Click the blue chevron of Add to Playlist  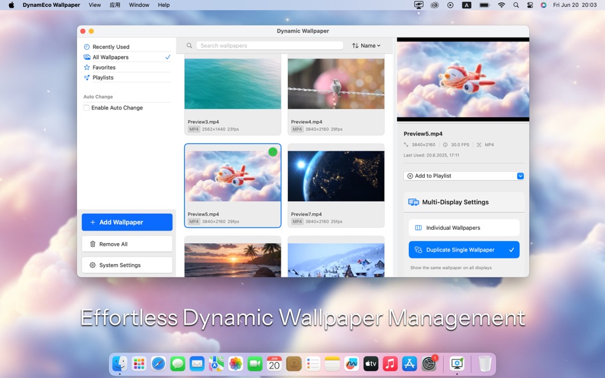(520, 176)
